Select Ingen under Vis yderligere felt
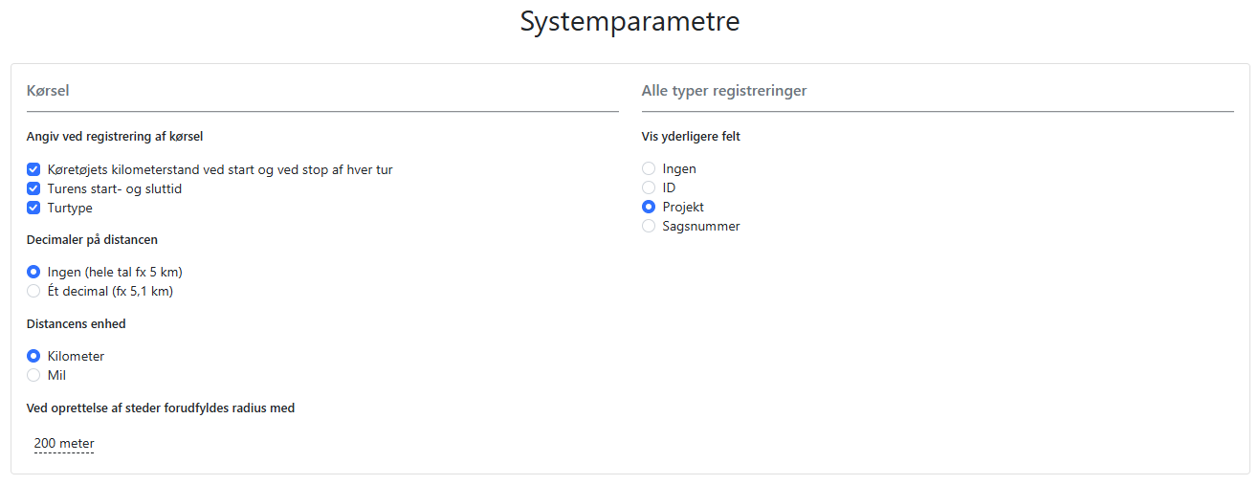Screen dimensions: 1259x485 [649, 168]
